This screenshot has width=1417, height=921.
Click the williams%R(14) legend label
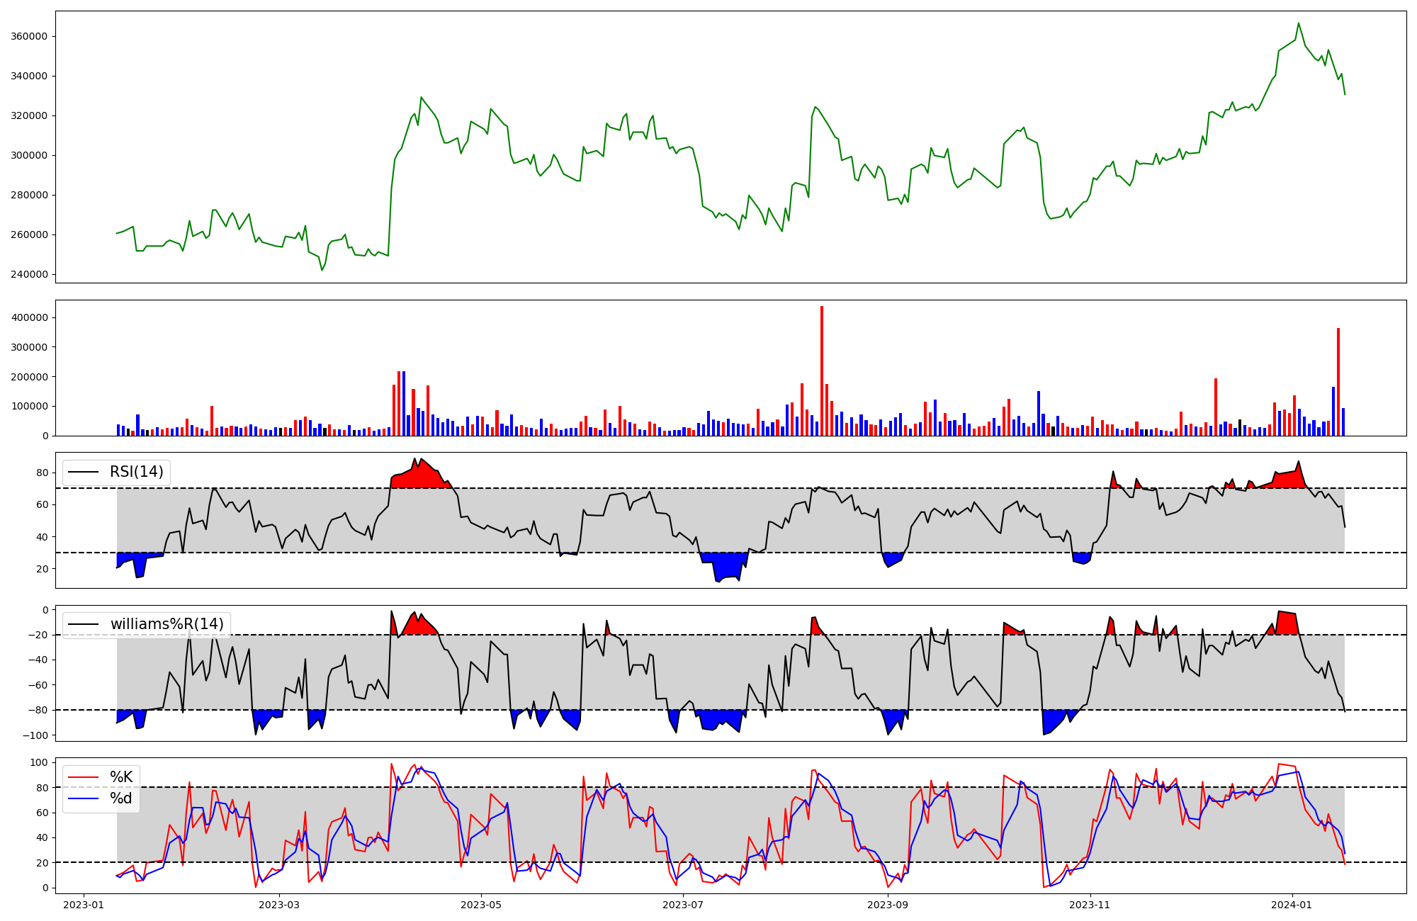[x=166, y=624]
